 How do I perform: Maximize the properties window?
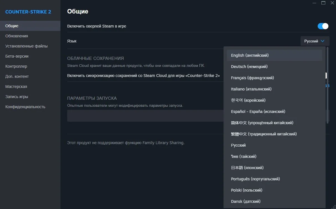(323, 3)
